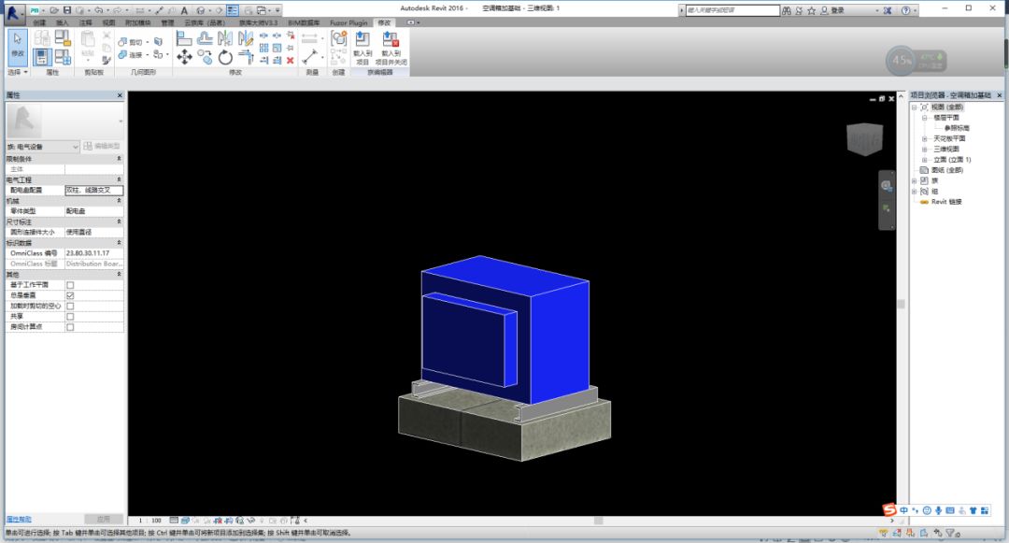Enable the 房间计算点 checkbox
Image resolution: width=1009 pixels, height=543 pixels.
70,327
